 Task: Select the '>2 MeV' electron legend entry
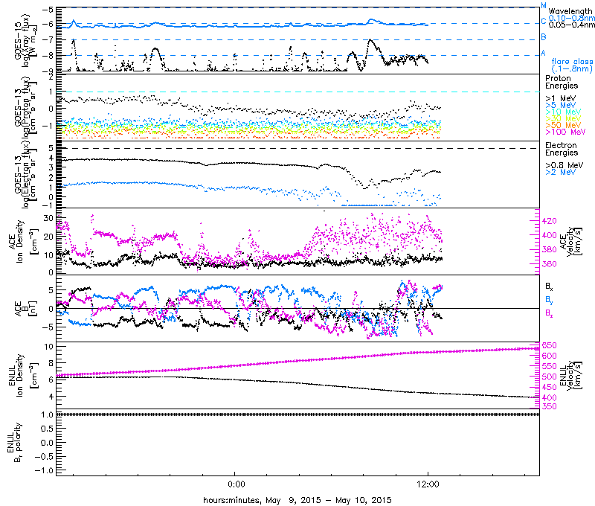561,172
